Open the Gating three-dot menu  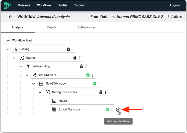coord(79,58)
